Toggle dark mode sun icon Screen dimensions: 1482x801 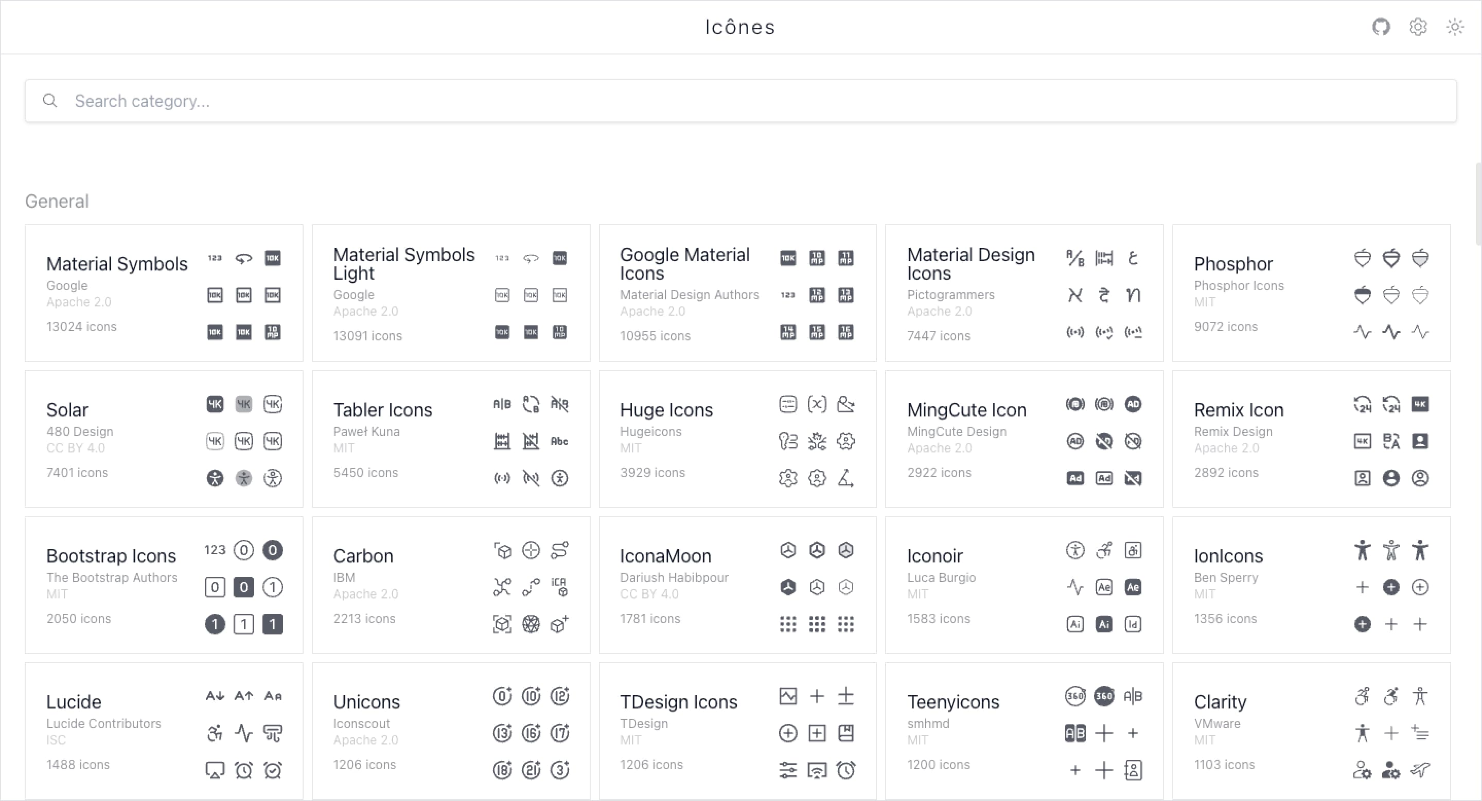[1455, 26]
